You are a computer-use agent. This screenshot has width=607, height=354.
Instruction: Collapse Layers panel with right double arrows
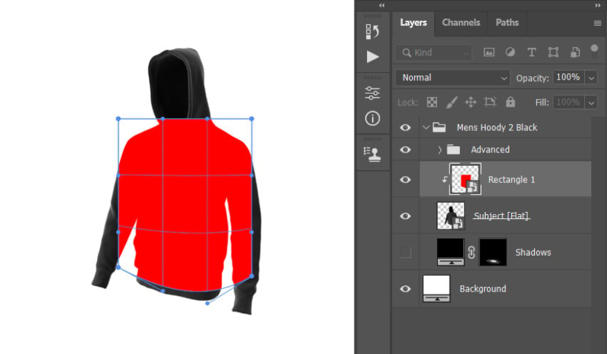597,6
